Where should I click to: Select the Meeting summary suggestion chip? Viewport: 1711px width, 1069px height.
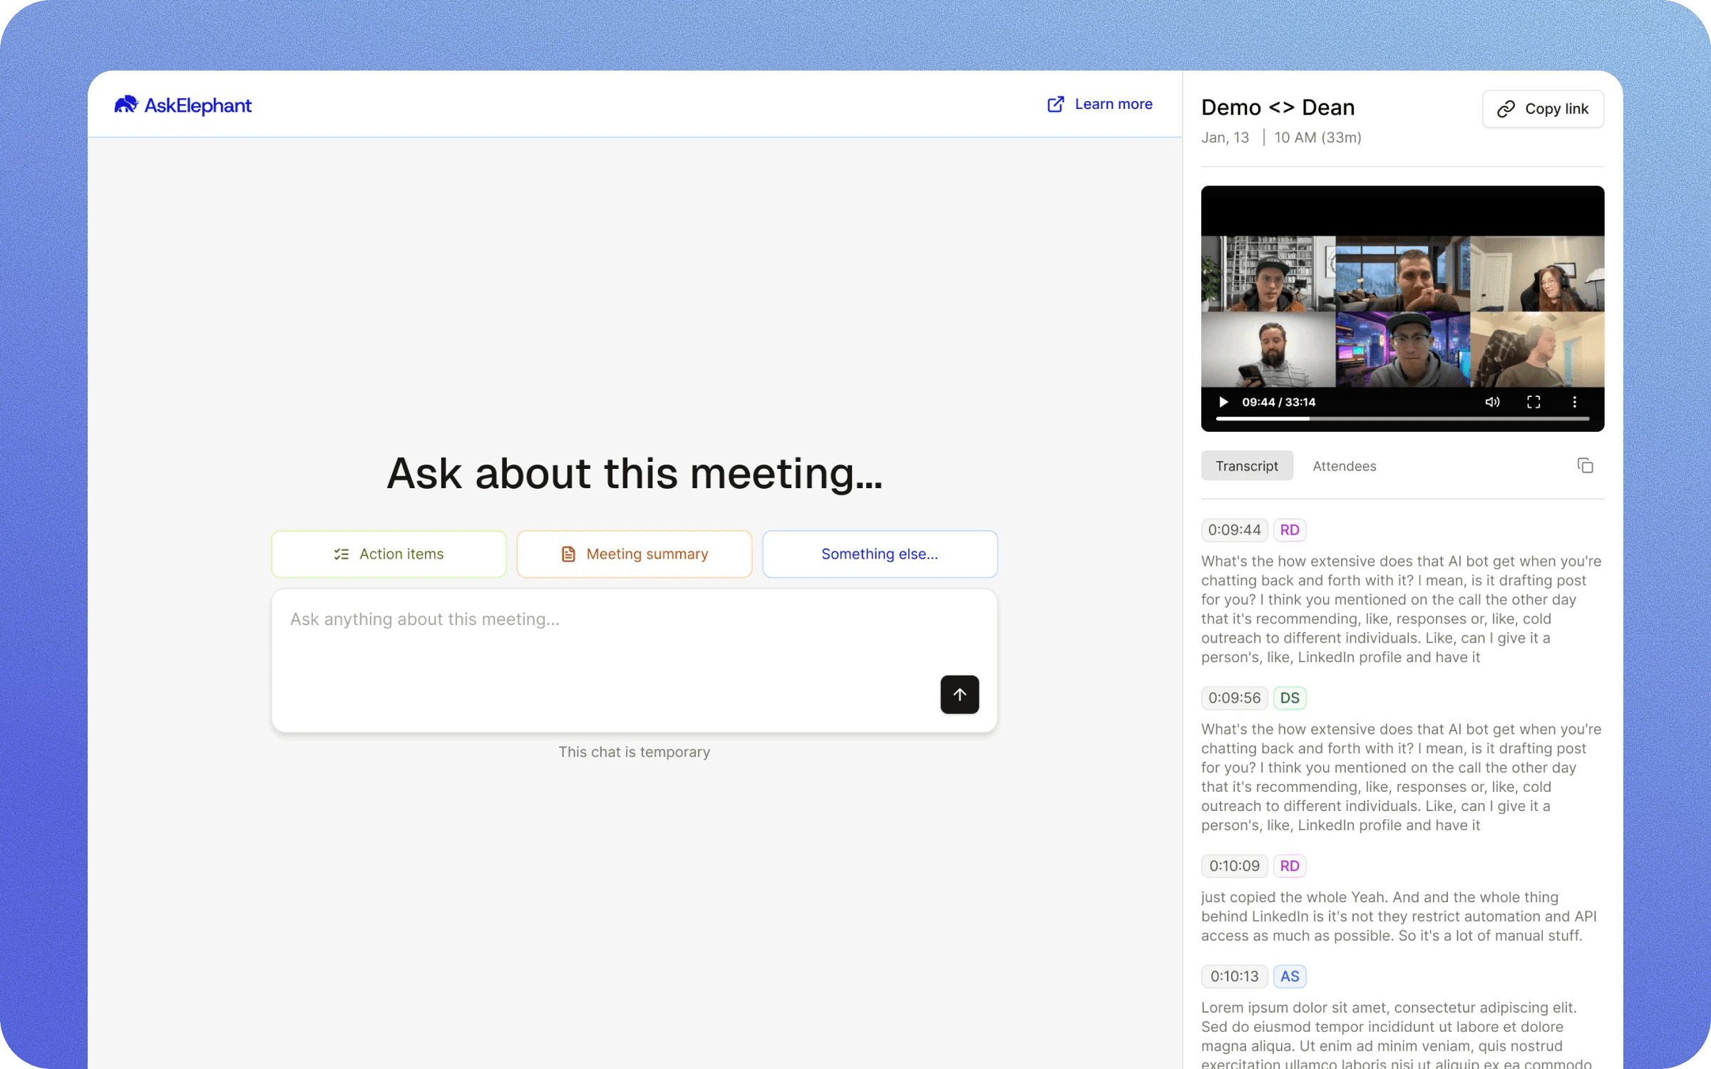(634, 554)
